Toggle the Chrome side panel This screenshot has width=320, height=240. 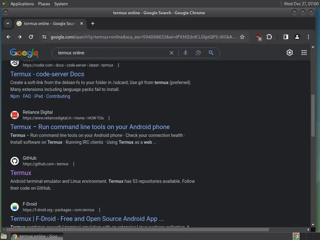tap(286, 37)
